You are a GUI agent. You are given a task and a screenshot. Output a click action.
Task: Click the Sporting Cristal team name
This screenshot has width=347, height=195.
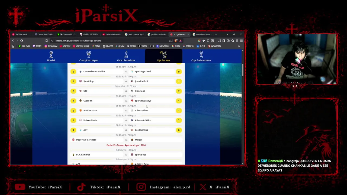143,71
